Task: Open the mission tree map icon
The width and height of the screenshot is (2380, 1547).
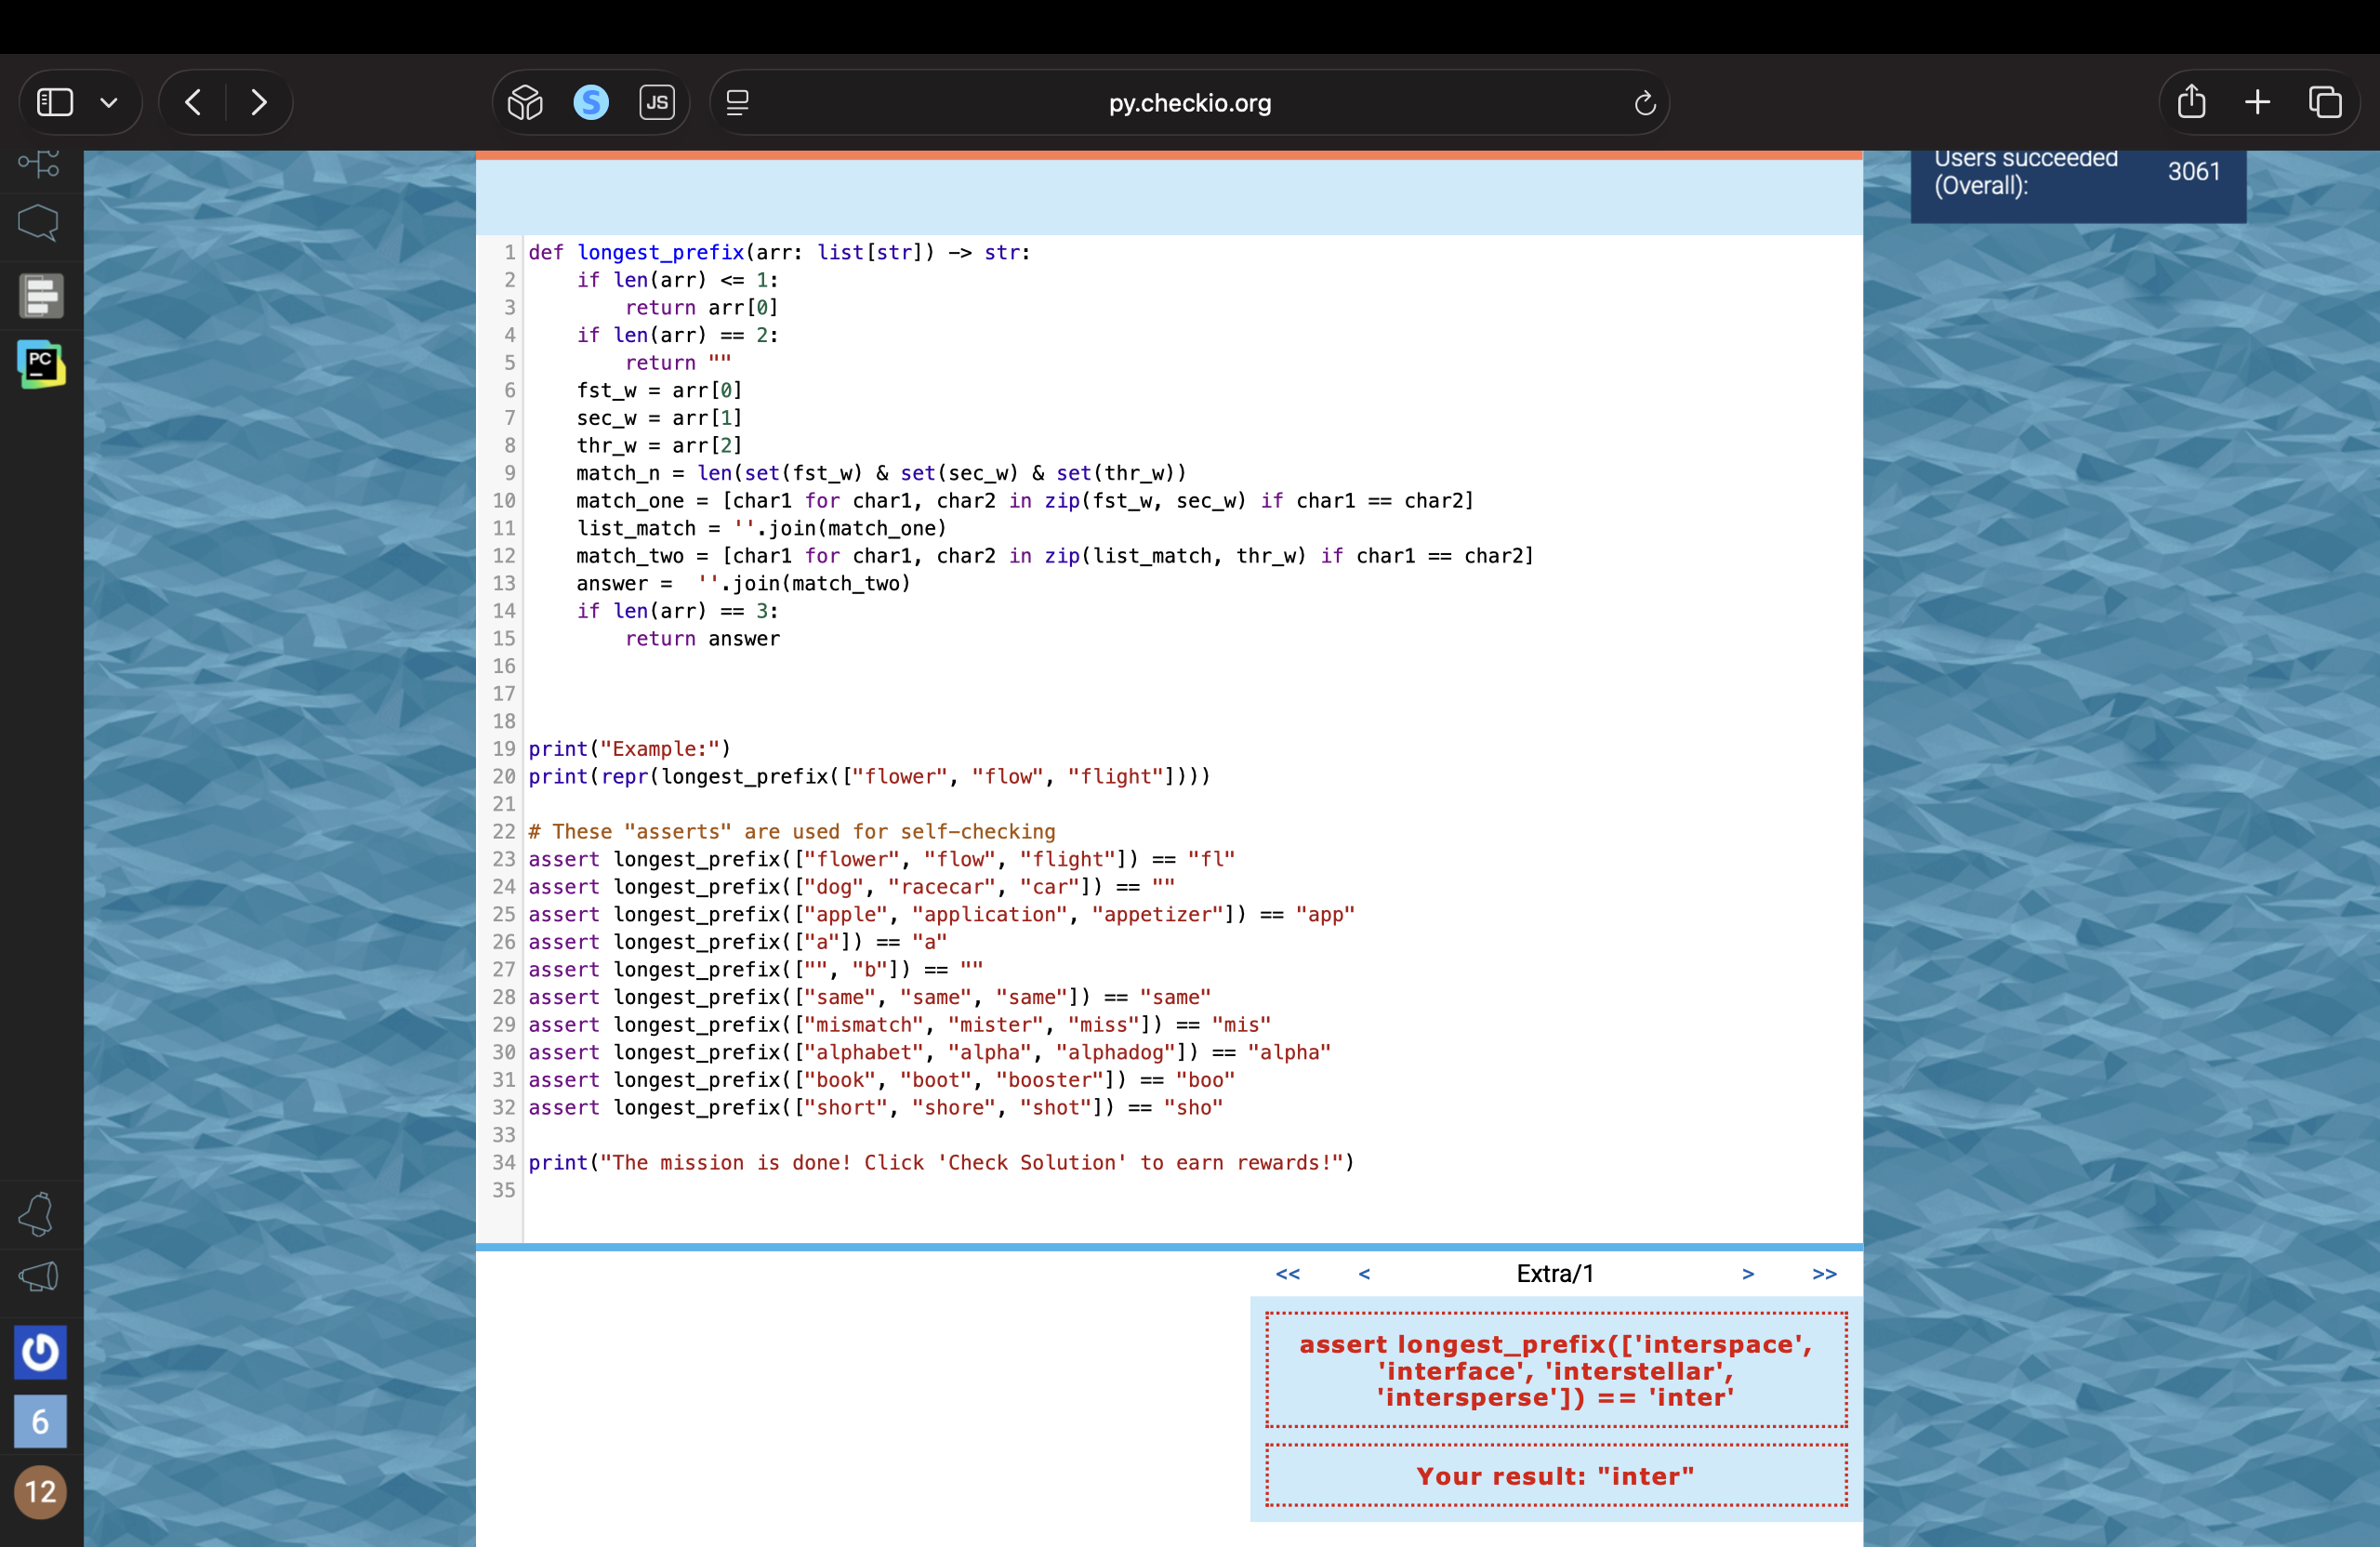Action: tap(39, 163)
